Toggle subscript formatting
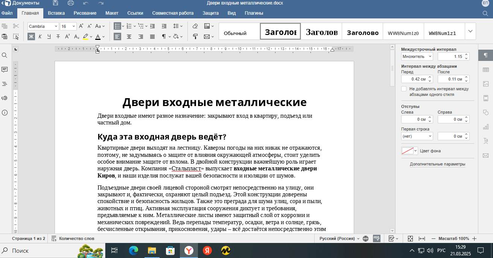The image size is (493, 258). [x=76, y=36]
